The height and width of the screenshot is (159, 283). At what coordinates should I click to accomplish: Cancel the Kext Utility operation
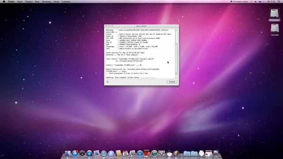click(x=172, y=82)
